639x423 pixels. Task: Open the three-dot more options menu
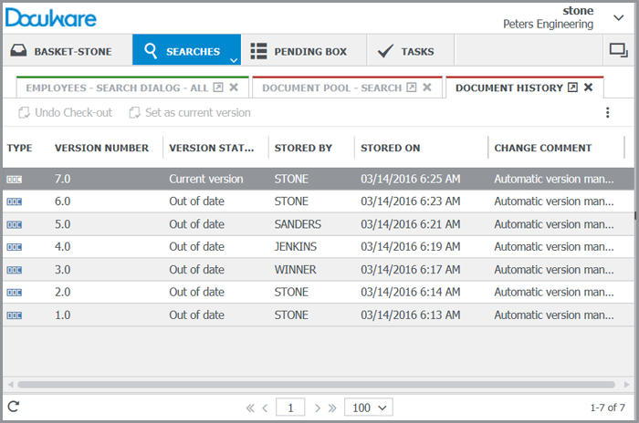[608, 113]
